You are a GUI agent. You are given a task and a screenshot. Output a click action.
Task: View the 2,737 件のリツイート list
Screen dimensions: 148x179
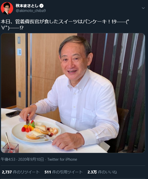point(21,172)
